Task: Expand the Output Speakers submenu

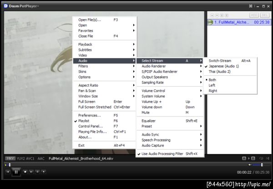Action: [x=170, y=77]
